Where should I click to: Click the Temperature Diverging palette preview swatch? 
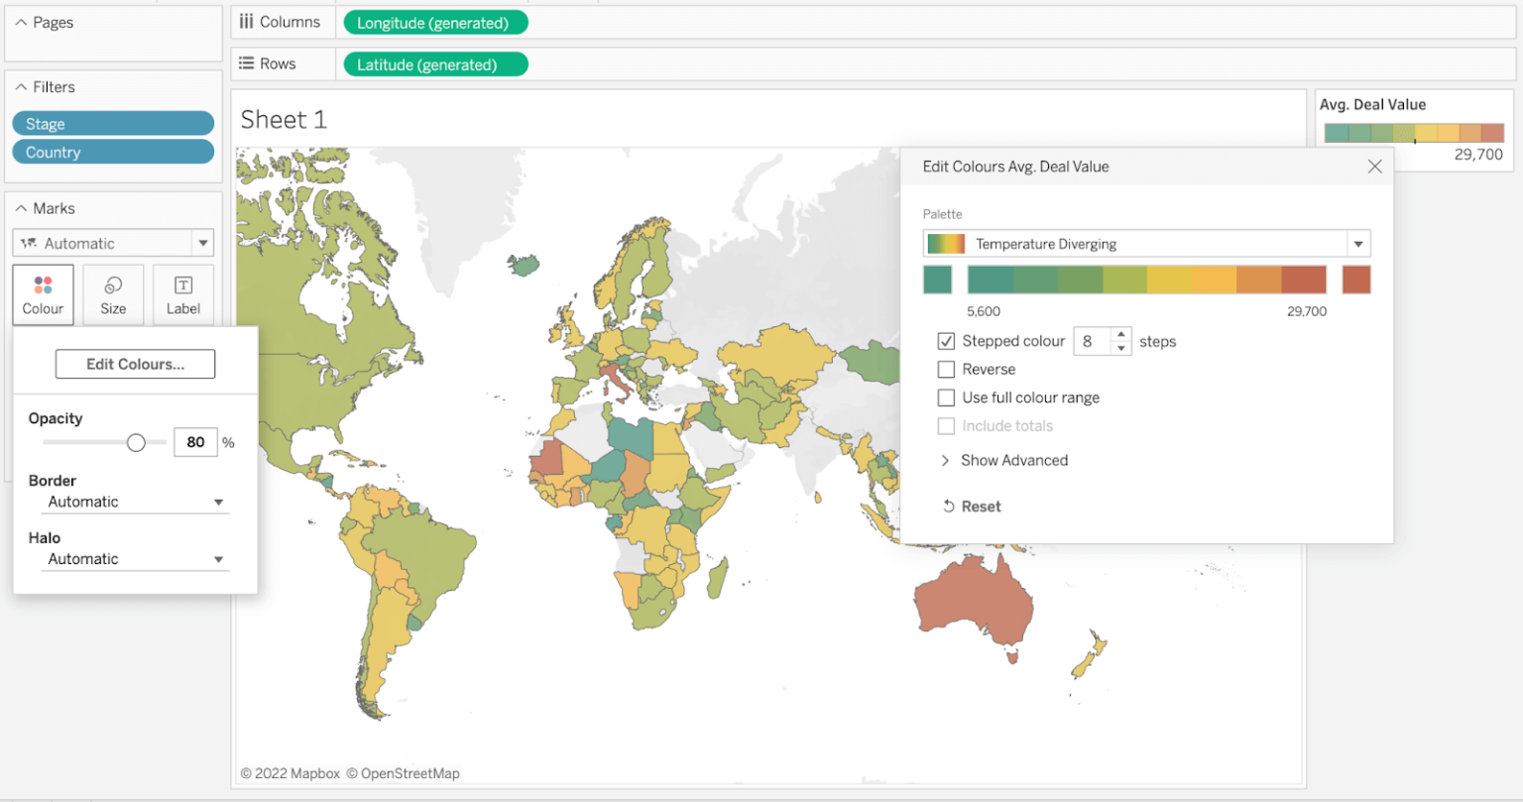pyautogui.click(x=947, y=243)
